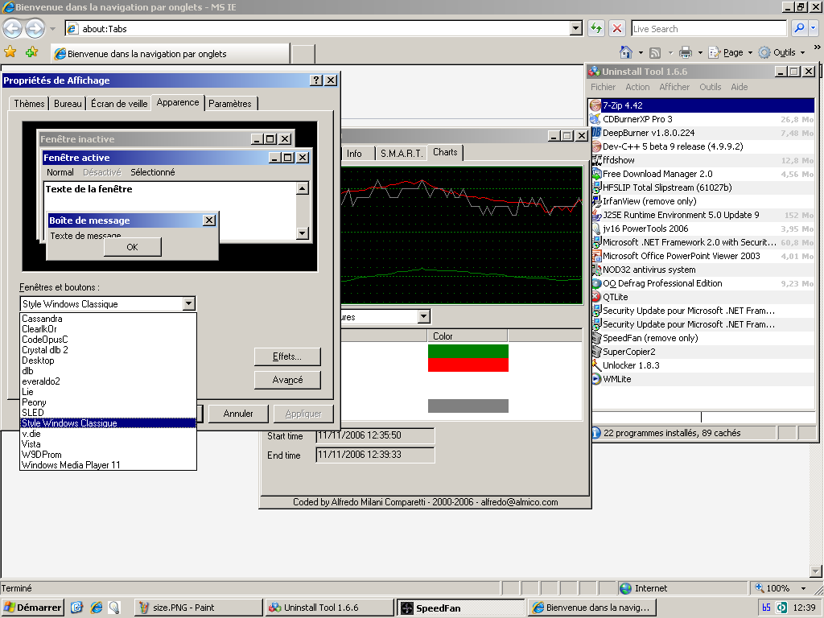Click the green color swatch in SpeedFan
The width and height of the screenshot is (824, 618).
468,351
